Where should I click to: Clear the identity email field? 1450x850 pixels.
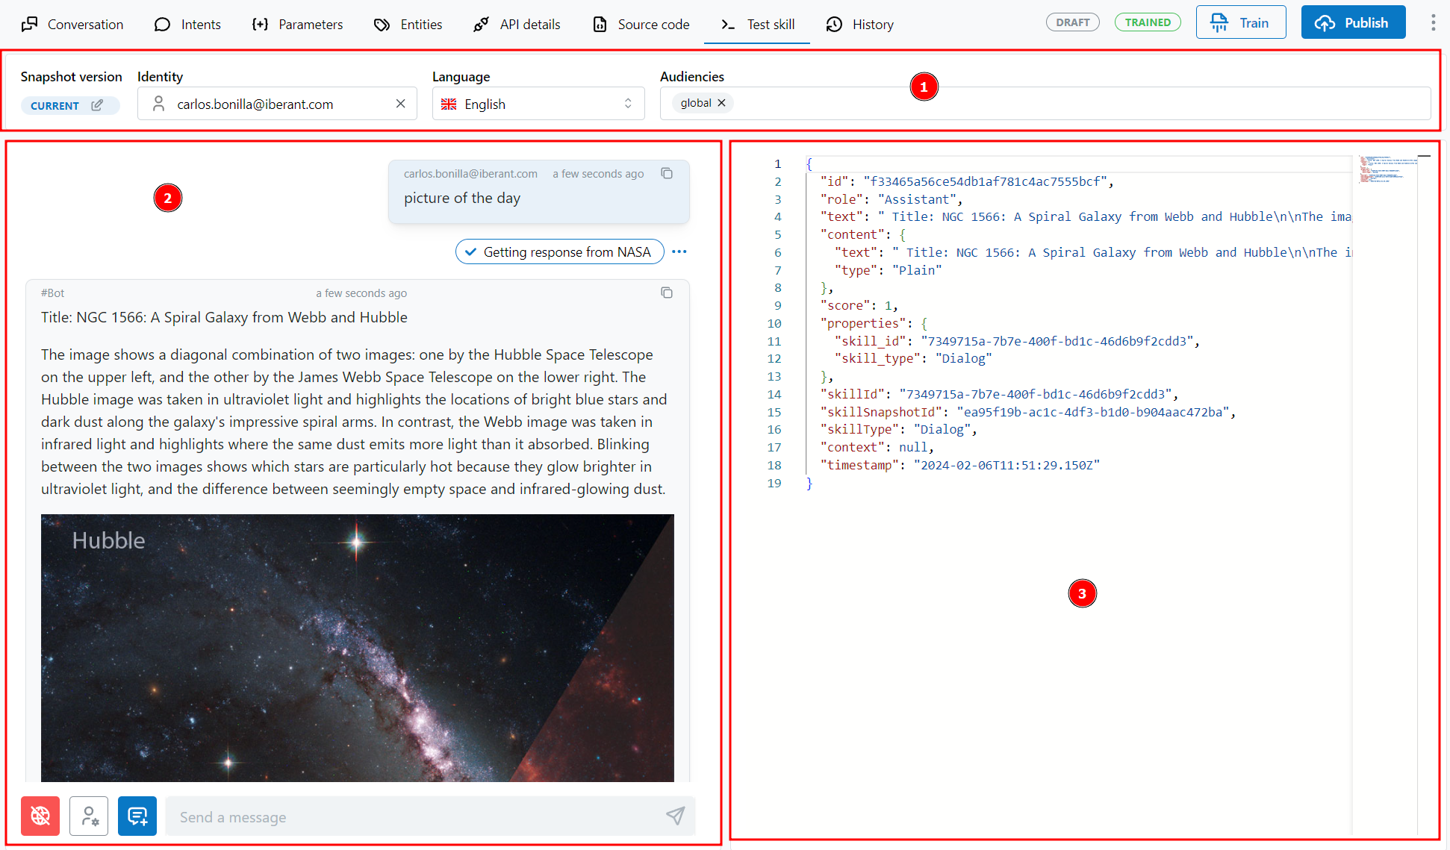tap(401, 104)
